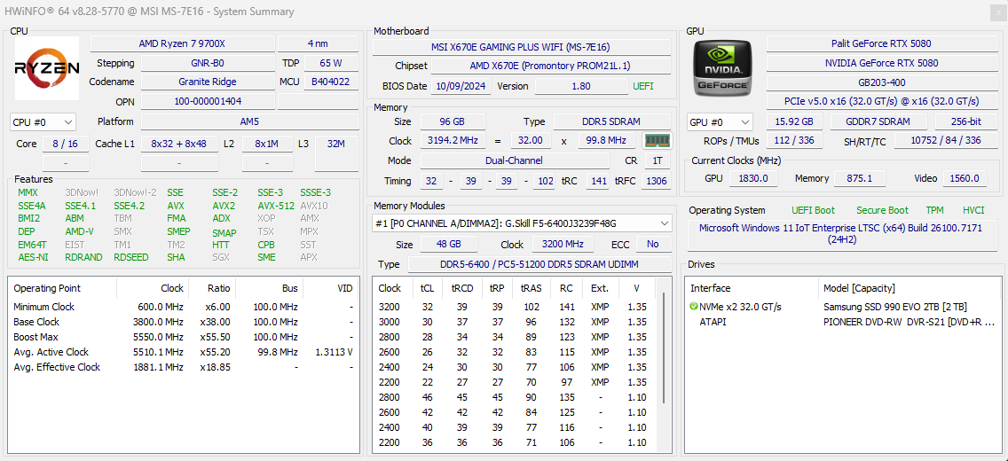This screenshot has height=461, width=1008.
Task: Expand the memory module selection dropdown
Action: pyautogui.click(x=664, y=223)
